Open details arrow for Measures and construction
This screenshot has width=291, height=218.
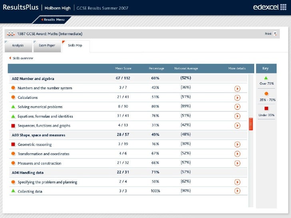coord(237,163)
